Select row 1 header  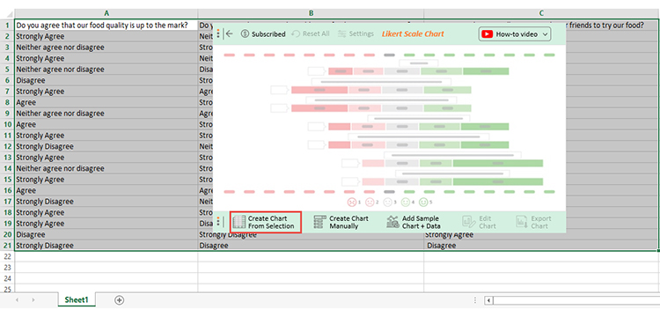[x=7, y=26]
